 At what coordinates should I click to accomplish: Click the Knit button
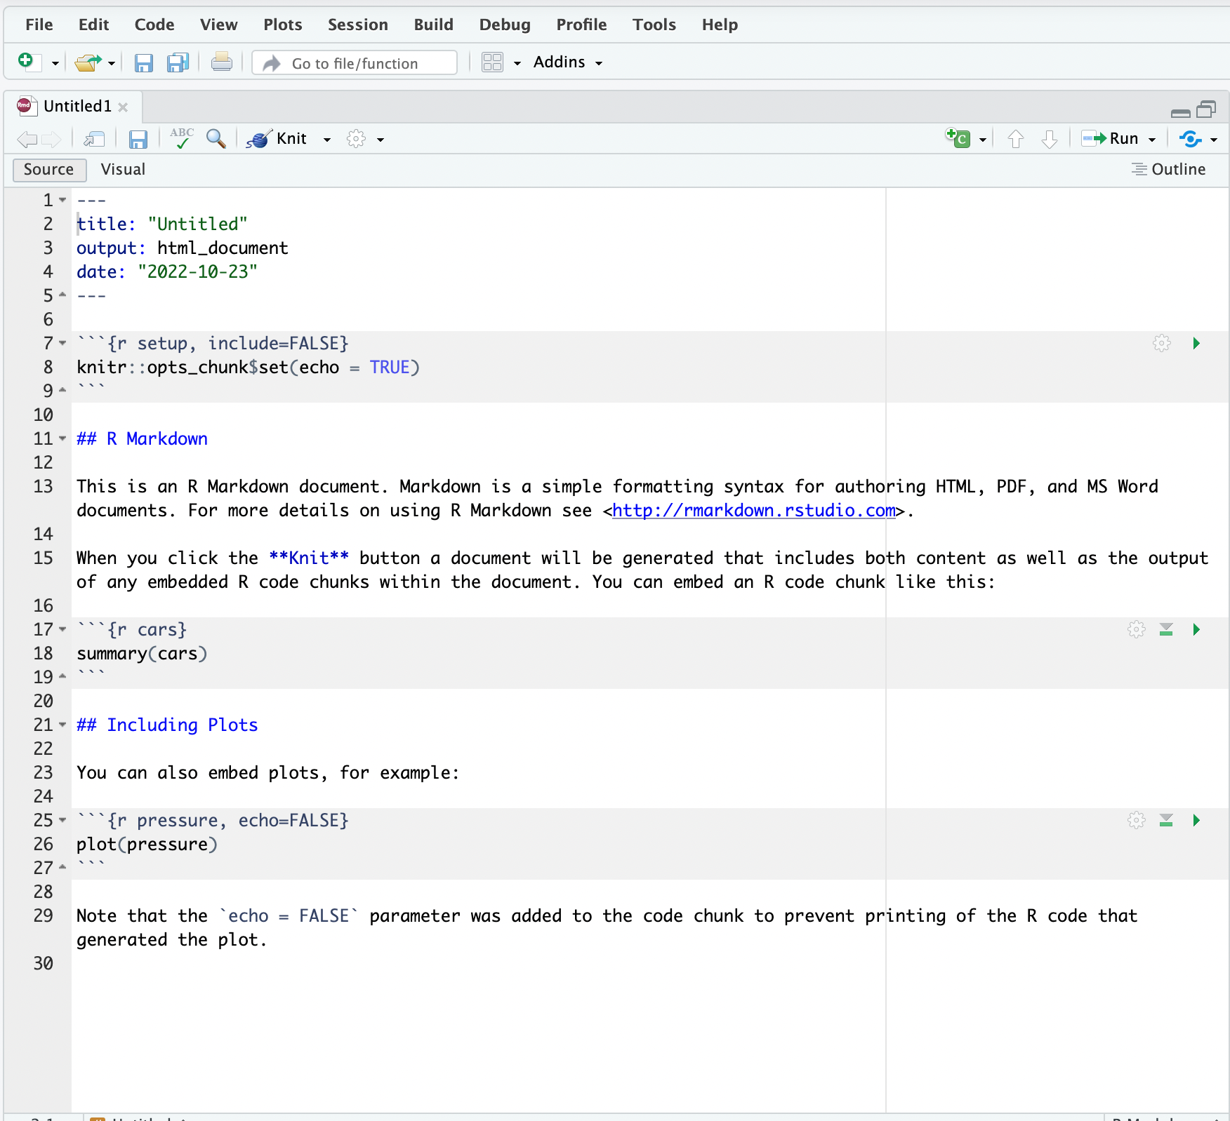(277, 138)
